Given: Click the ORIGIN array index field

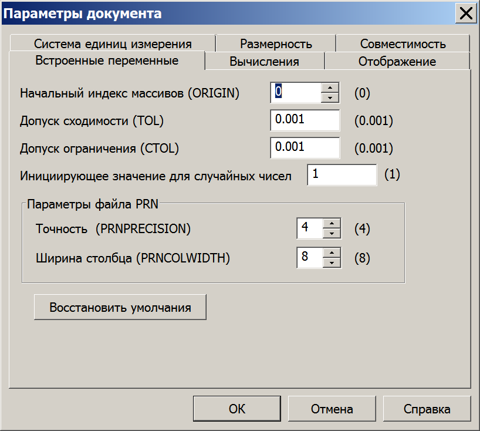Looking at the screenshot, I should pos(296,93).
